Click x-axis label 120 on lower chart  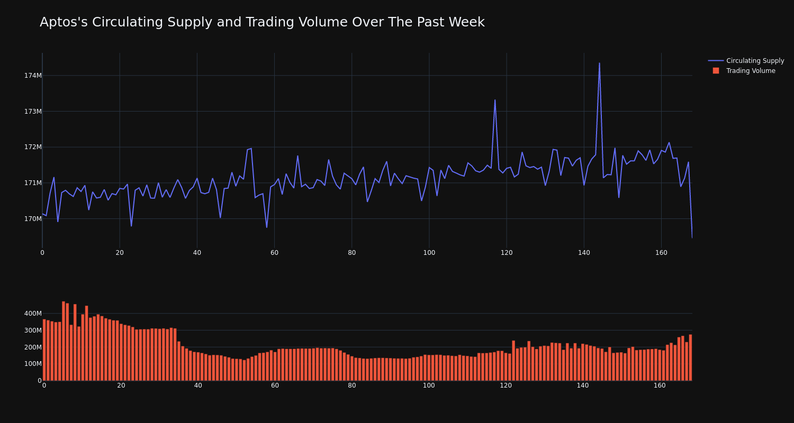tap(506, 385)
